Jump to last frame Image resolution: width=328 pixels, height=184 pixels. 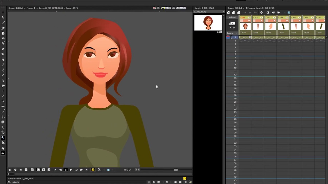(87, 170)
